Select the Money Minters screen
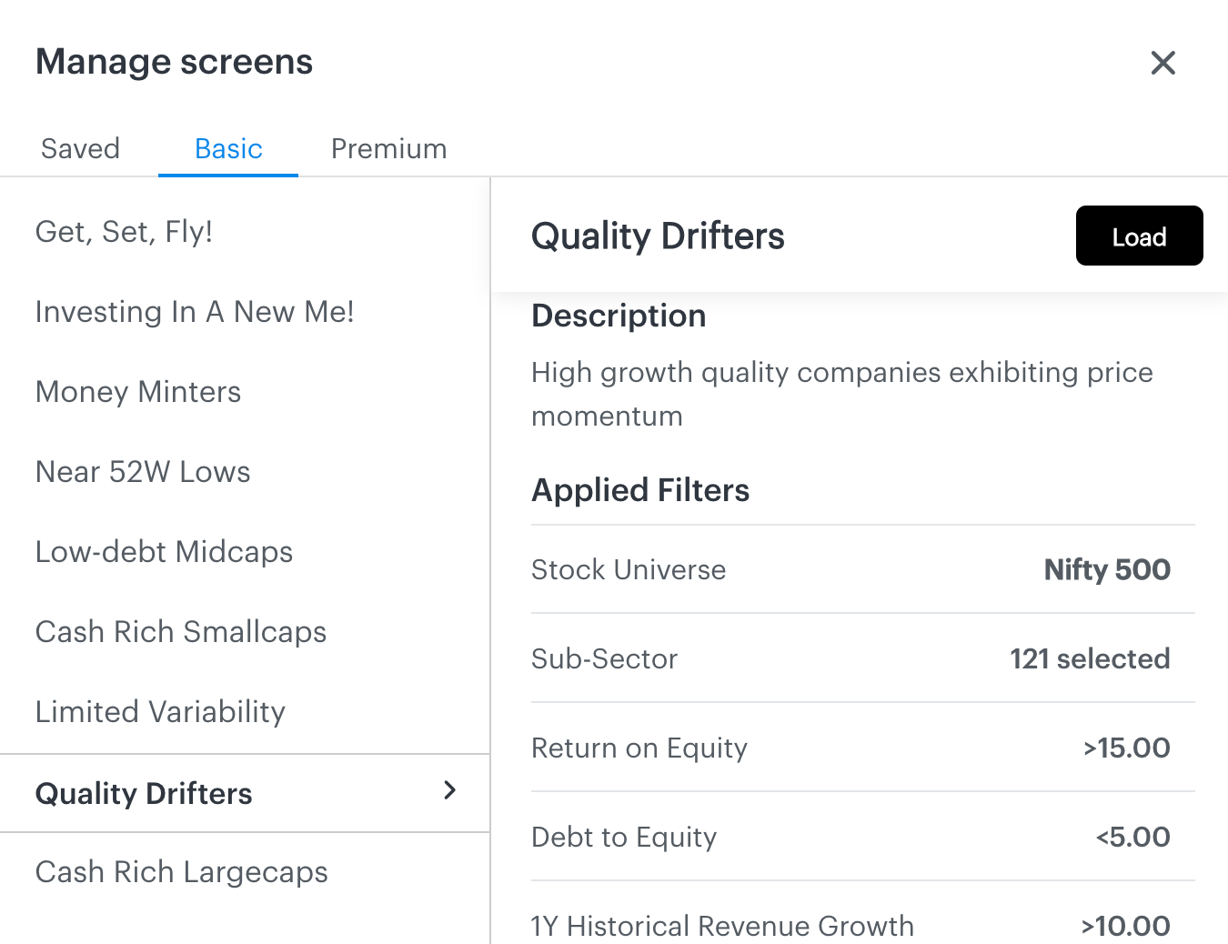Screen dimensions: 1228x944 [138, 392]
